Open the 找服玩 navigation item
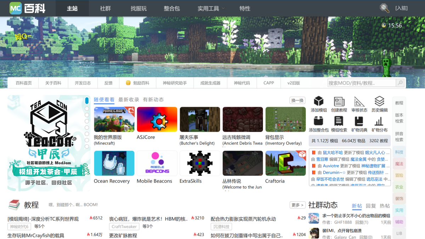425x239 pixels. pos(138,8)
